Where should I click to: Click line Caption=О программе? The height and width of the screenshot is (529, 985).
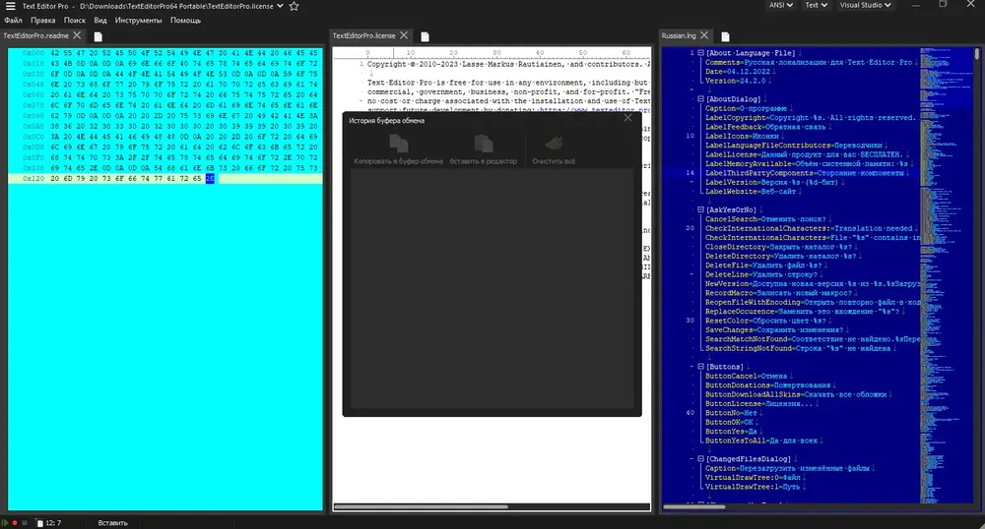pyautogui.click(x=746, y=108)
